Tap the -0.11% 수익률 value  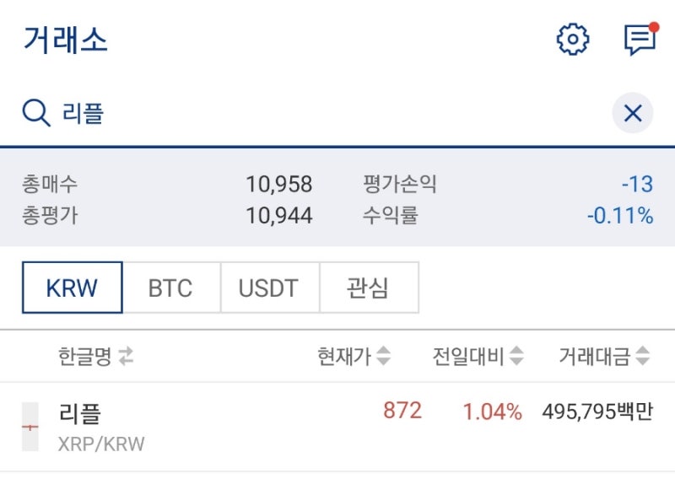[620, 216]
